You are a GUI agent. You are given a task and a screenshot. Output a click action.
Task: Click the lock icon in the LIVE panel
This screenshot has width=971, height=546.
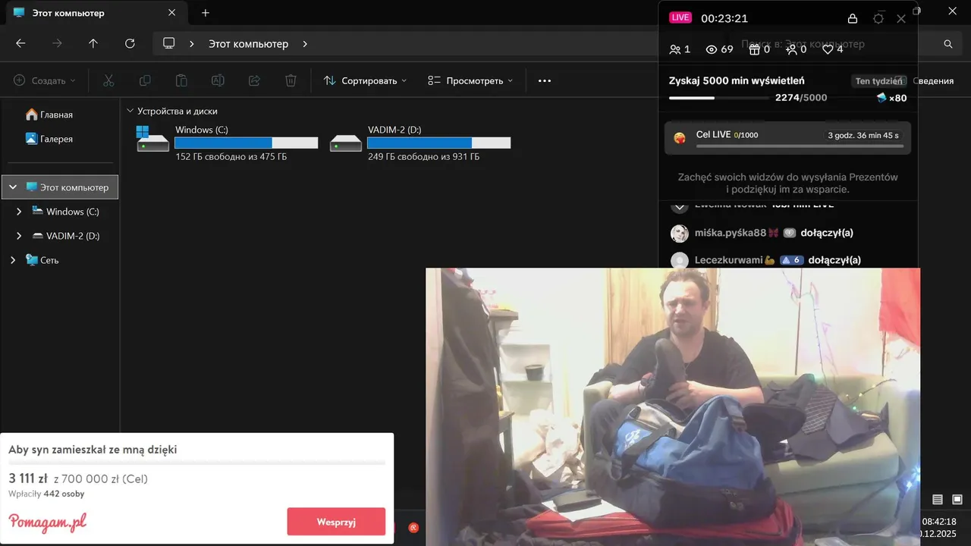(x=853, y=18)
